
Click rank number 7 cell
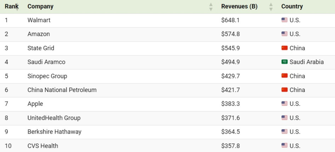[x=6, y=104]
